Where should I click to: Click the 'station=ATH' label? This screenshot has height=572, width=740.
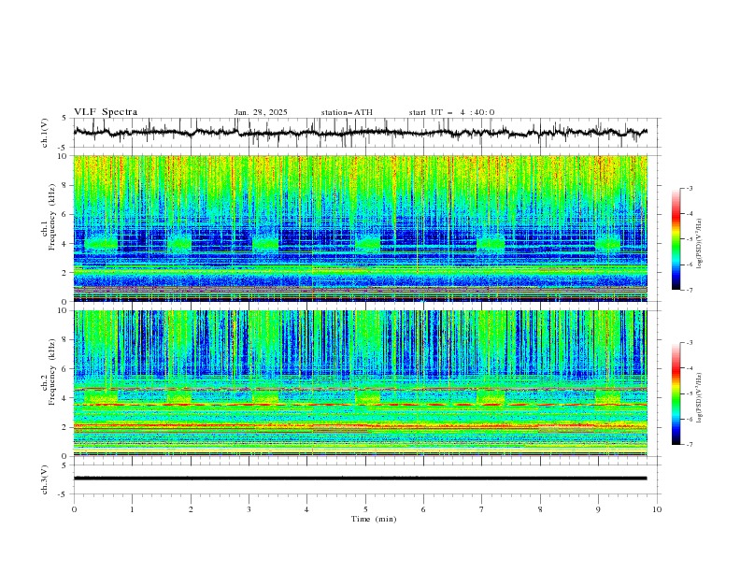[347, 112]
